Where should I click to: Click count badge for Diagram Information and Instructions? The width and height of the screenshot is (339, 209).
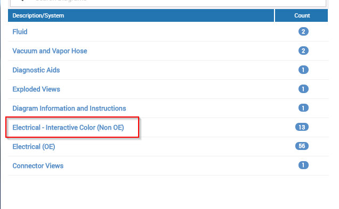(303, 108)
